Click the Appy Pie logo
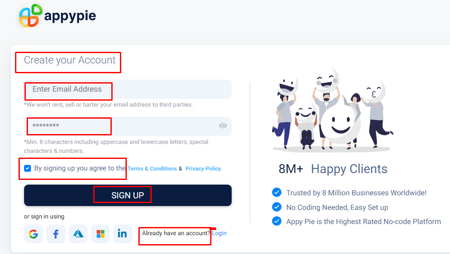 58,16
